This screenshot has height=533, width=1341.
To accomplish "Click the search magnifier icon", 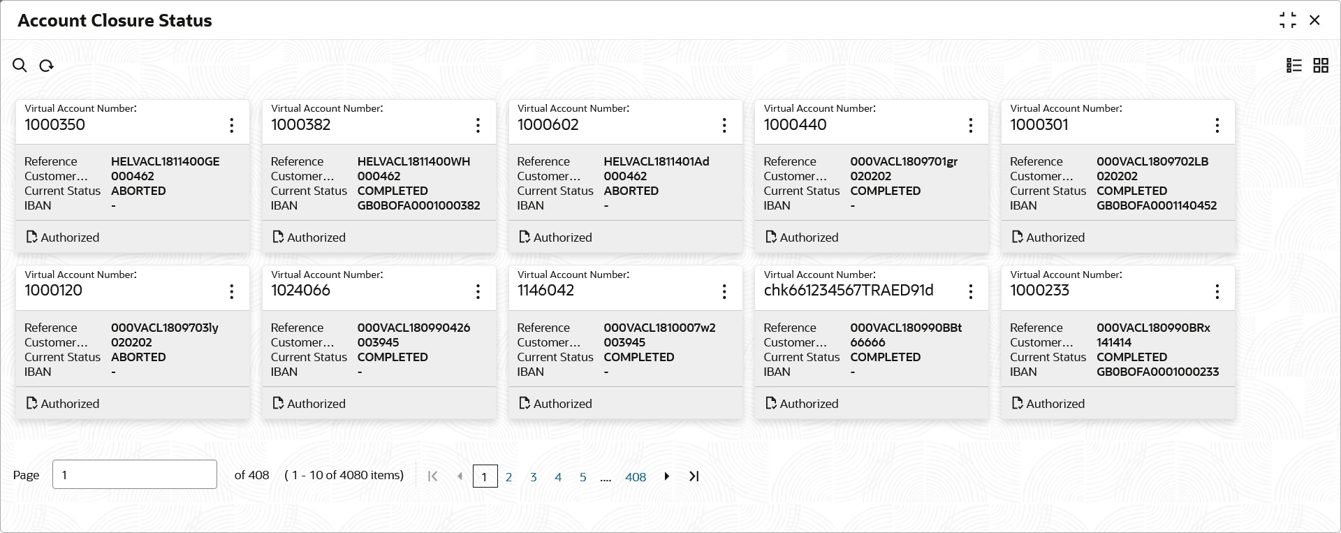I will point(20,66).
